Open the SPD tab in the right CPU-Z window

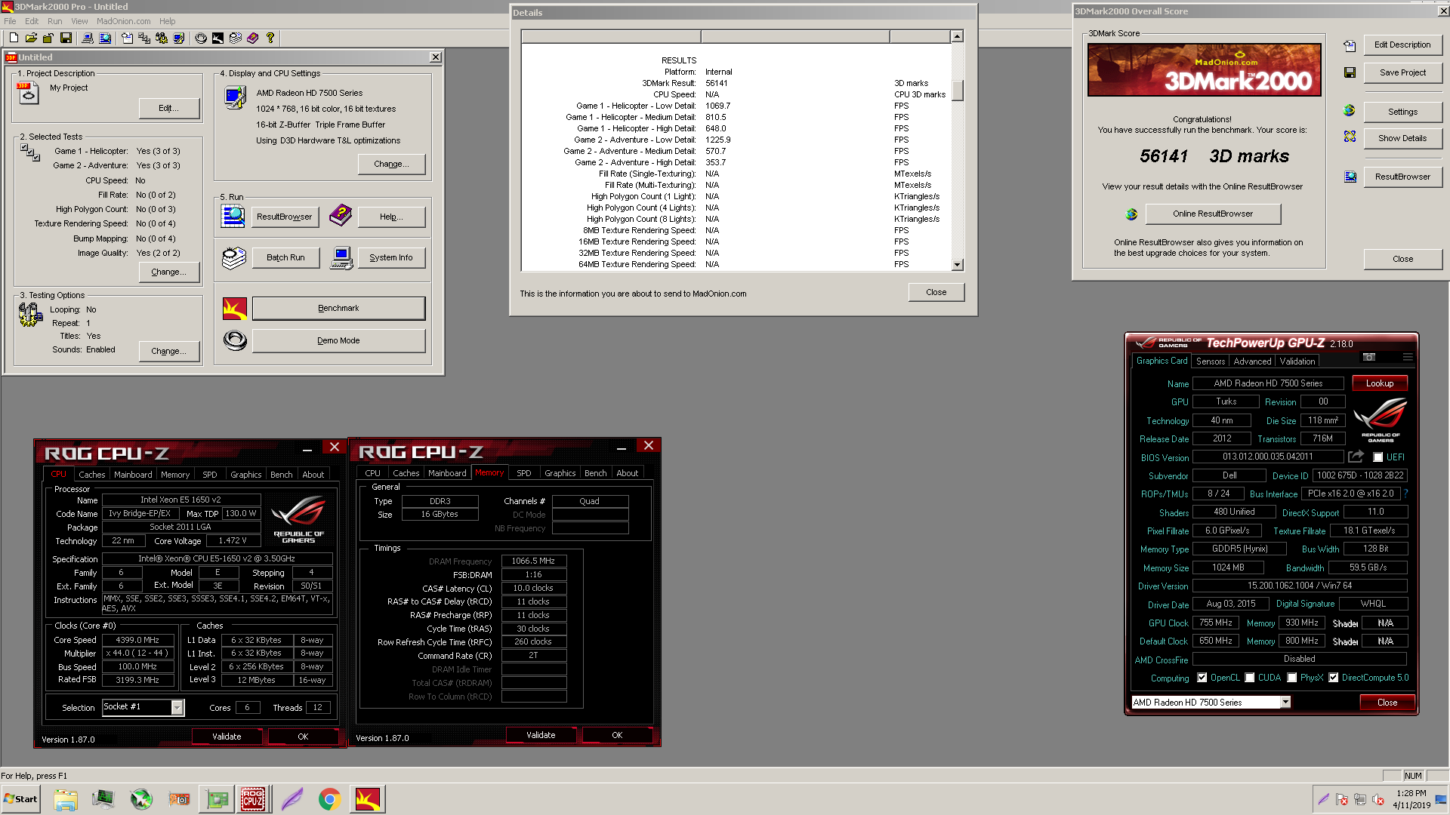(523, 473)
